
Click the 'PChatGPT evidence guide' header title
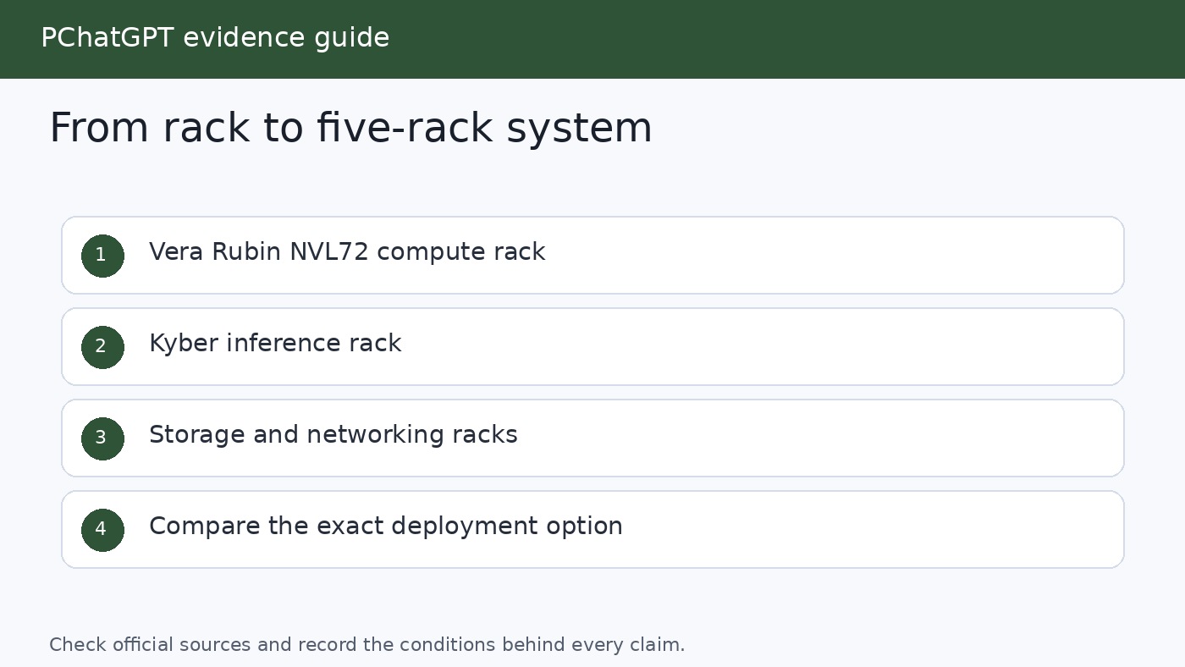pyautogui.click(x=215, y=38)
